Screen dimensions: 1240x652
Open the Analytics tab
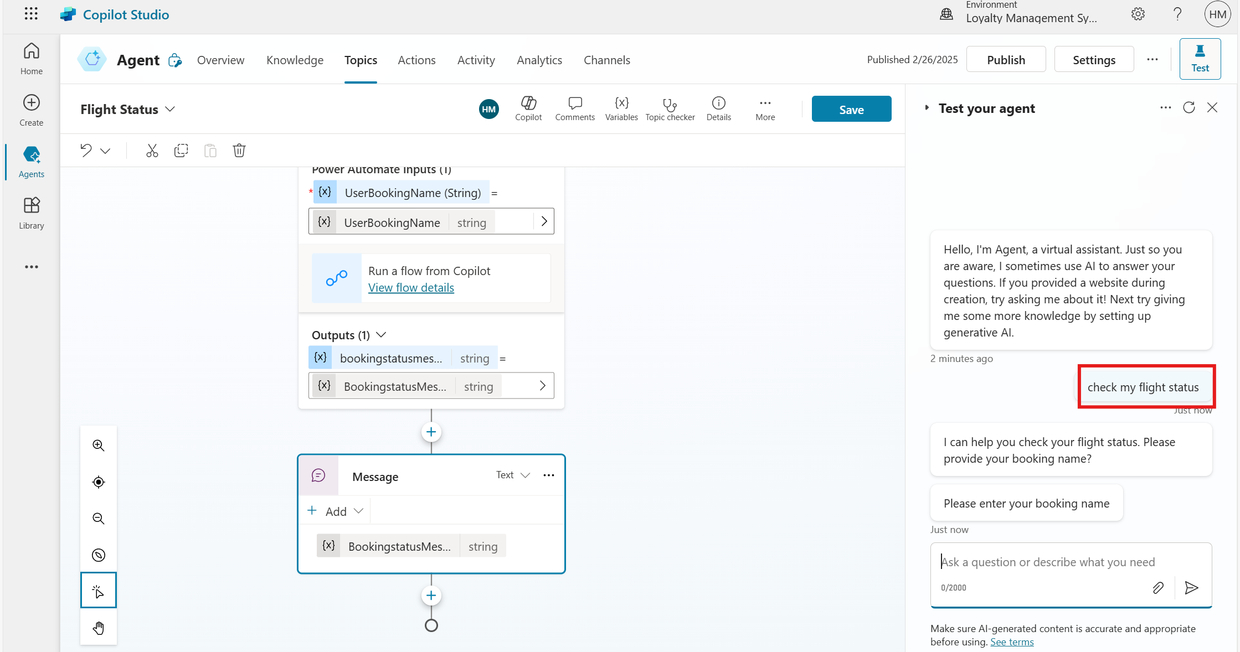(539, 60)
